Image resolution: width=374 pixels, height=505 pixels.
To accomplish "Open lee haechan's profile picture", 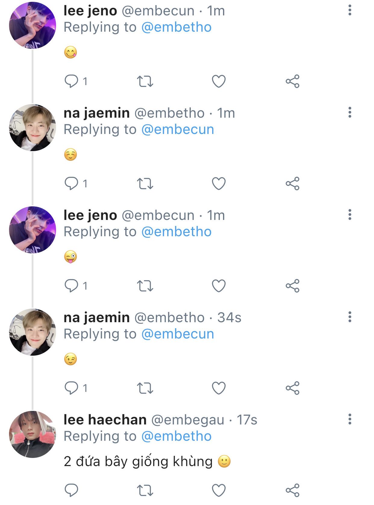I will coord(33,434).
